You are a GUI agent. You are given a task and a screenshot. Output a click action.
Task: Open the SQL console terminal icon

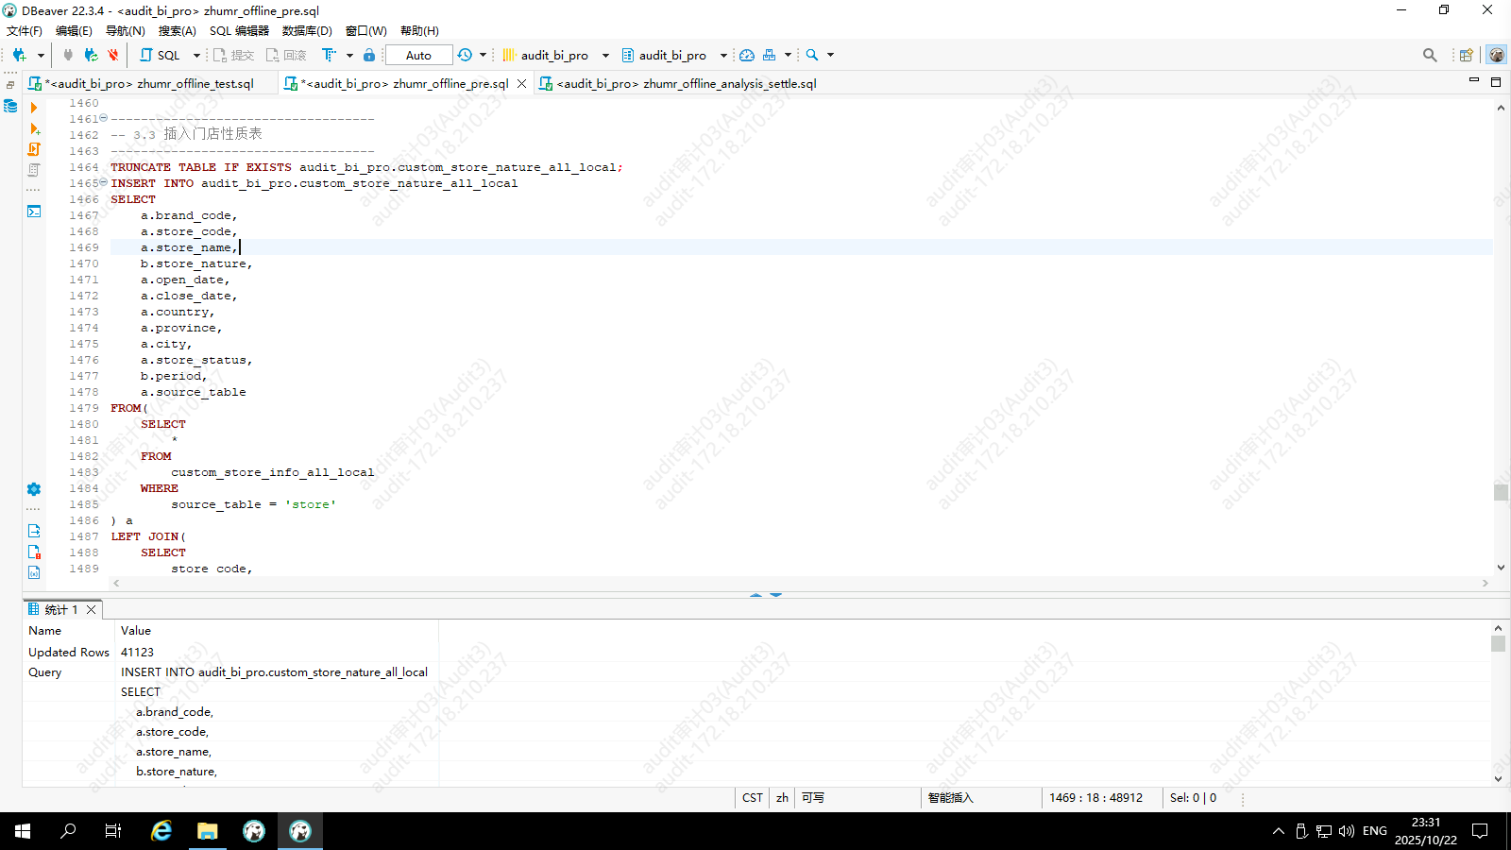pyautogui.click(x=34, y=212)
